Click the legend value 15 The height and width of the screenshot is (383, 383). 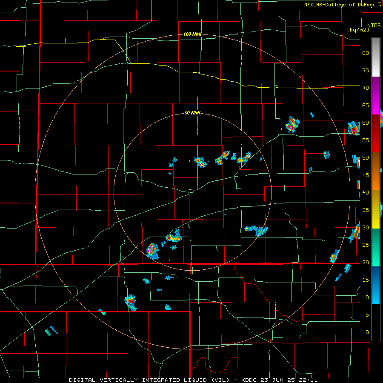coord(366,280)
